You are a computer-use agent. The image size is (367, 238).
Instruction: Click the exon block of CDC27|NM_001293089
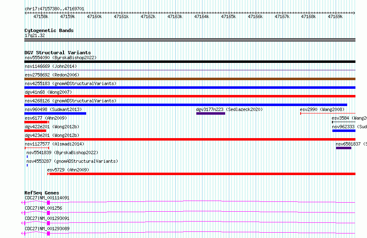[48, 233]
